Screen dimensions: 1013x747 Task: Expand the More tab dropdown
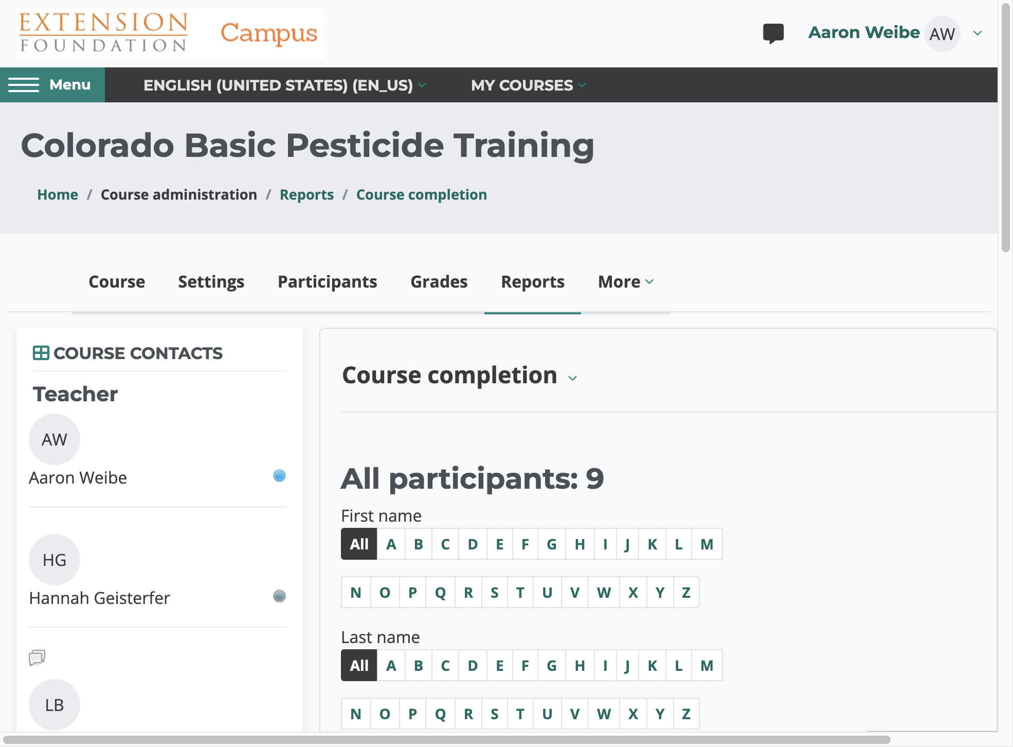pos(626,282)
